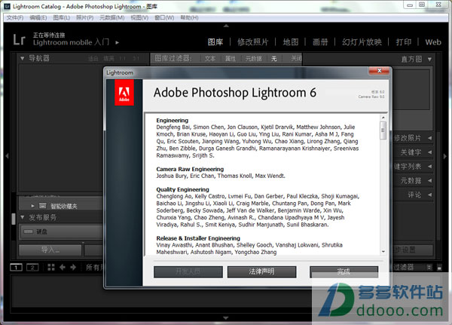The height and width of the screenshot is (325, 452).
Task: Switch to the 图库 module
Action: pos(215,42)
